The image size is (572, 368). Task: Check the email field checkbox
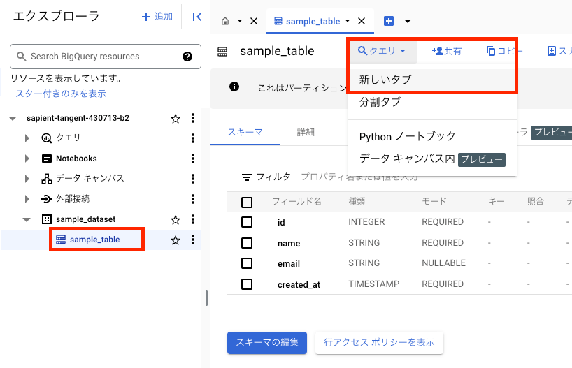pyautogui.click(x=247, y=263)
